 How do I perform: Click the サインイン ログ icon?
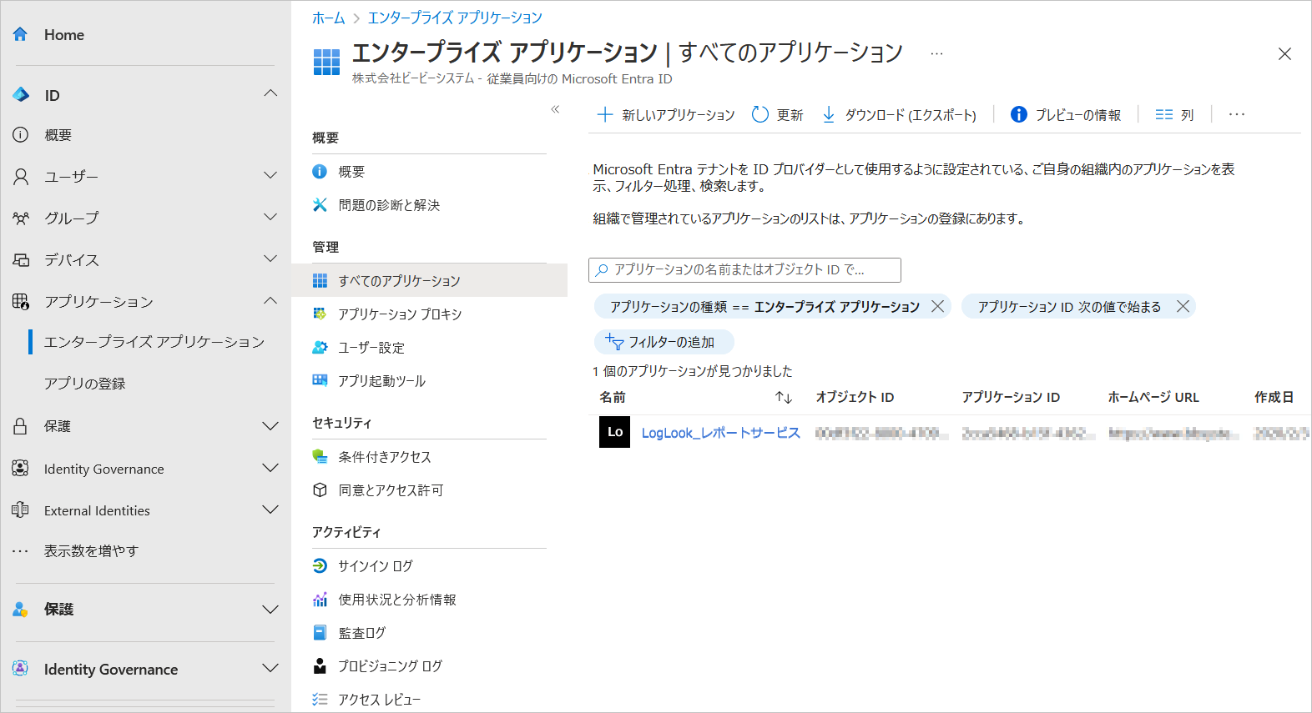320,566
